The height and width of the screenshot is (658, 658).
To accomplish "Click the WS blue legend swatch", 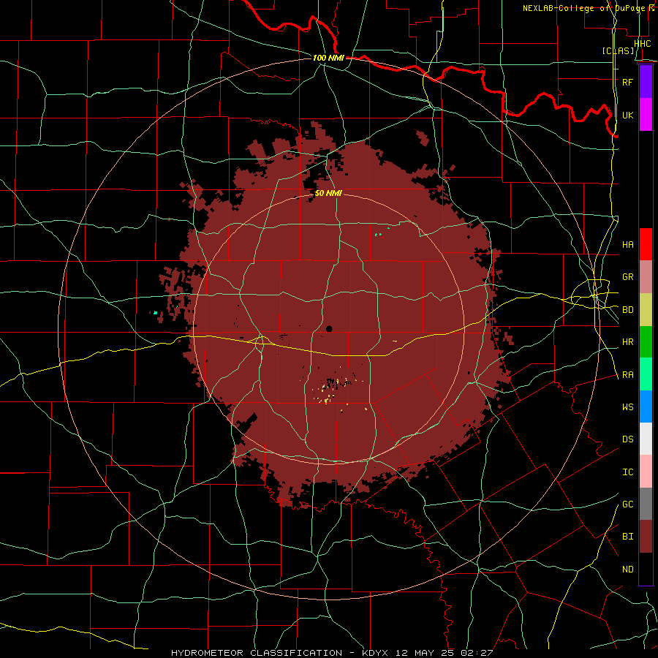I will tap(646, 406).
